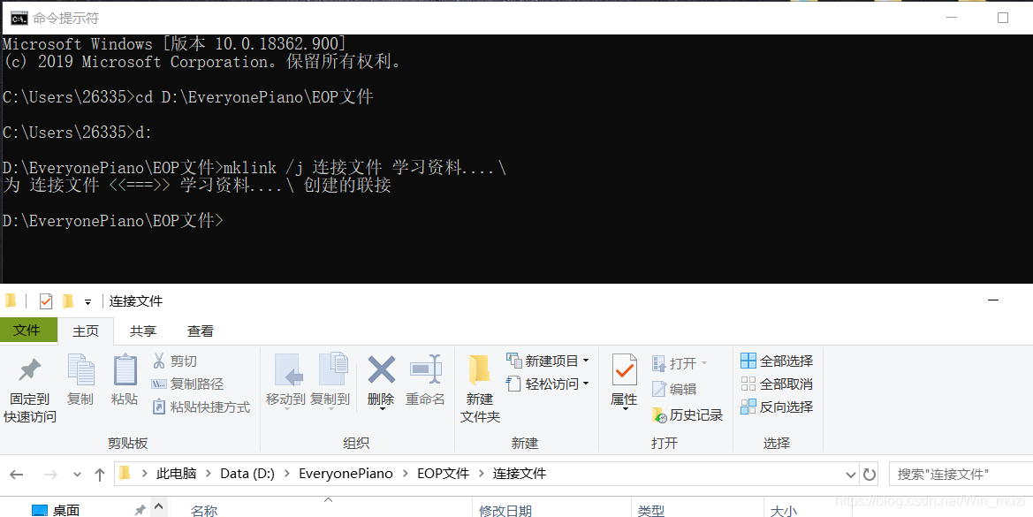The image size is (1033, 517).
Task: Click Select All (全部选择)
Action: [777, 361]
